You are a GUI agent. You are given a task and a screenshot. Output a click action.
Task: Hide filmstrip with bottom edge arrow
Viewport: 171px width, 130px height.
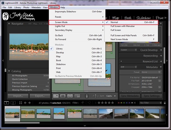click(85, 126)
